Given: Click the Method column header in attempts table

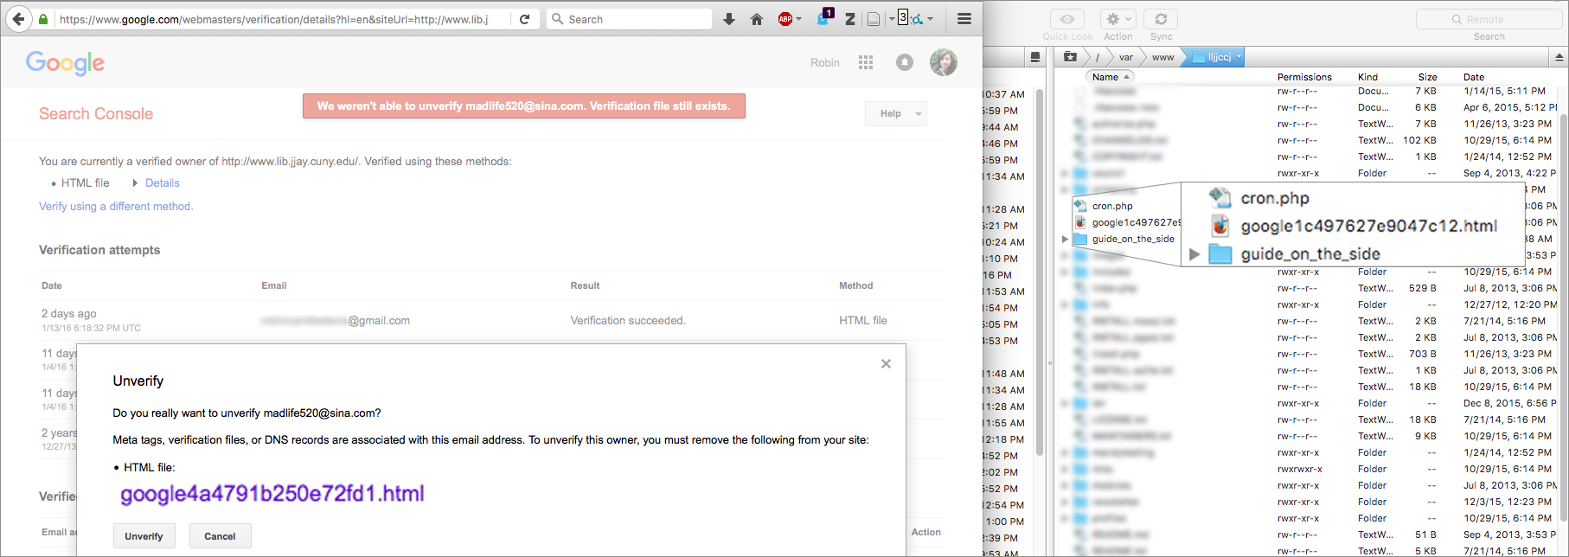Looking at the screenshot, I should tap(855, 285).
